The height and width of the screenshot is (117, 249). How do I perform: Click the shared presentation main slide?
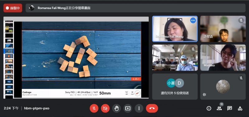(x=82, y=60)
